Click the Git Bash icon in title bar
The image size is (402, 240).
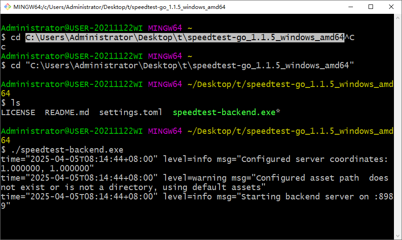pos(8,7)
